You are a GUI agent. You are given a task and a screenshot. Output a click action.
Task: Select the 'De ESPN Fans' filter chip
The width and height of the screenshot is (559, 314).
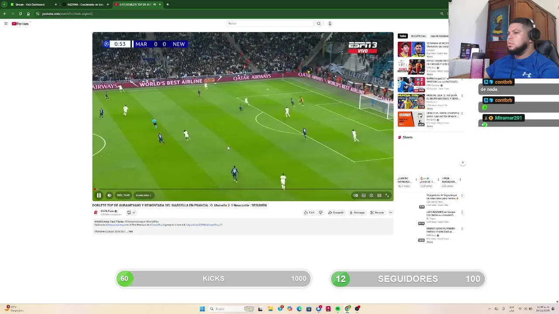pyautogui.click(x=418, y=36)
